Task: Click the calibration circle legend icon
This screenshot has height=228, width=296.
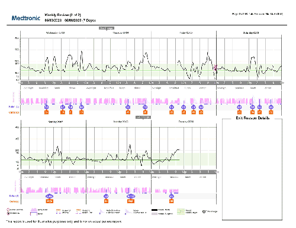Action: [8, 213]
